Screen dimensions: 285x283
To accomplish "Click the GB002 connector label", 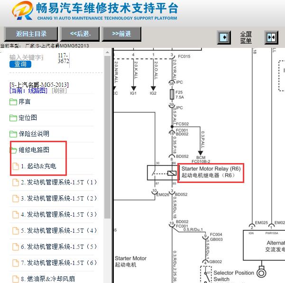I will tap(216, 262).
